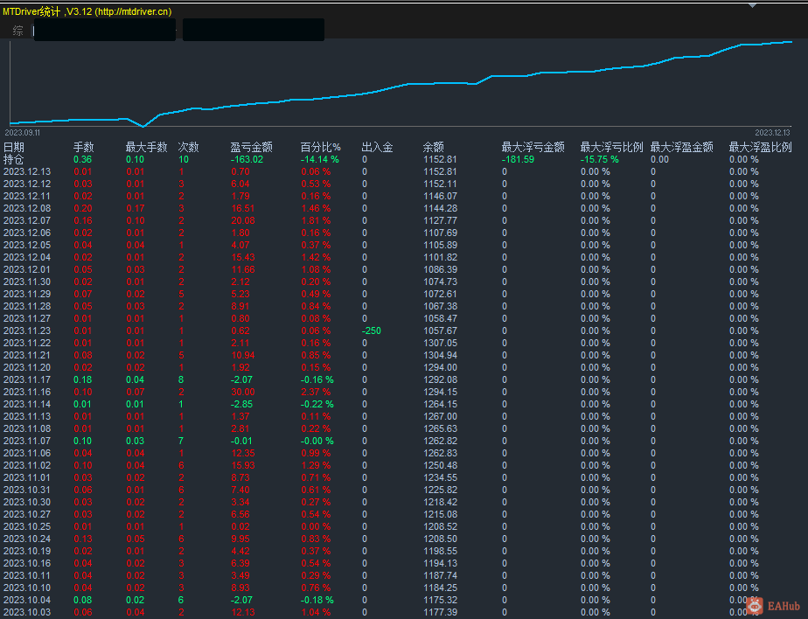808x619 pixels.
Task: Click the 手数 column header
Action: (83, 148)
